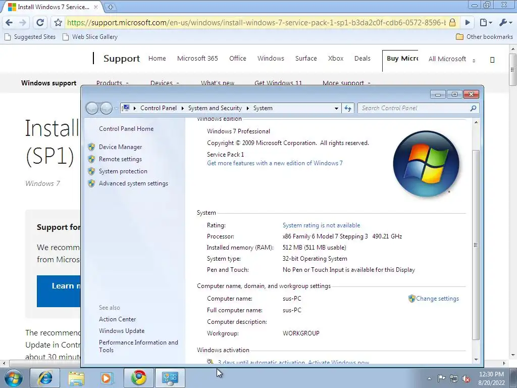Click Control Panel back button
The image size is (517, 388).
pyautogui.click(x=92, y=108)
